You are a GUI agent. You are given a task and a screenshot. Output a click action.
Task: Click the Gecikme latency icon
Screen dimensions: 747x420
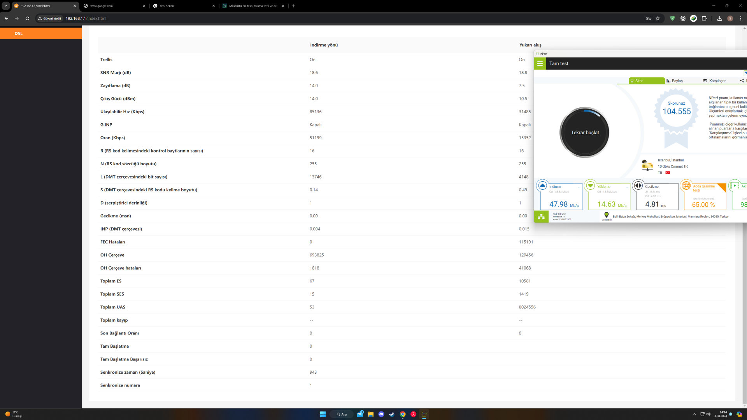638,185
